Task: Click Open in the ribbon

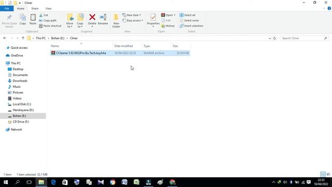Action: coord(168,15)
